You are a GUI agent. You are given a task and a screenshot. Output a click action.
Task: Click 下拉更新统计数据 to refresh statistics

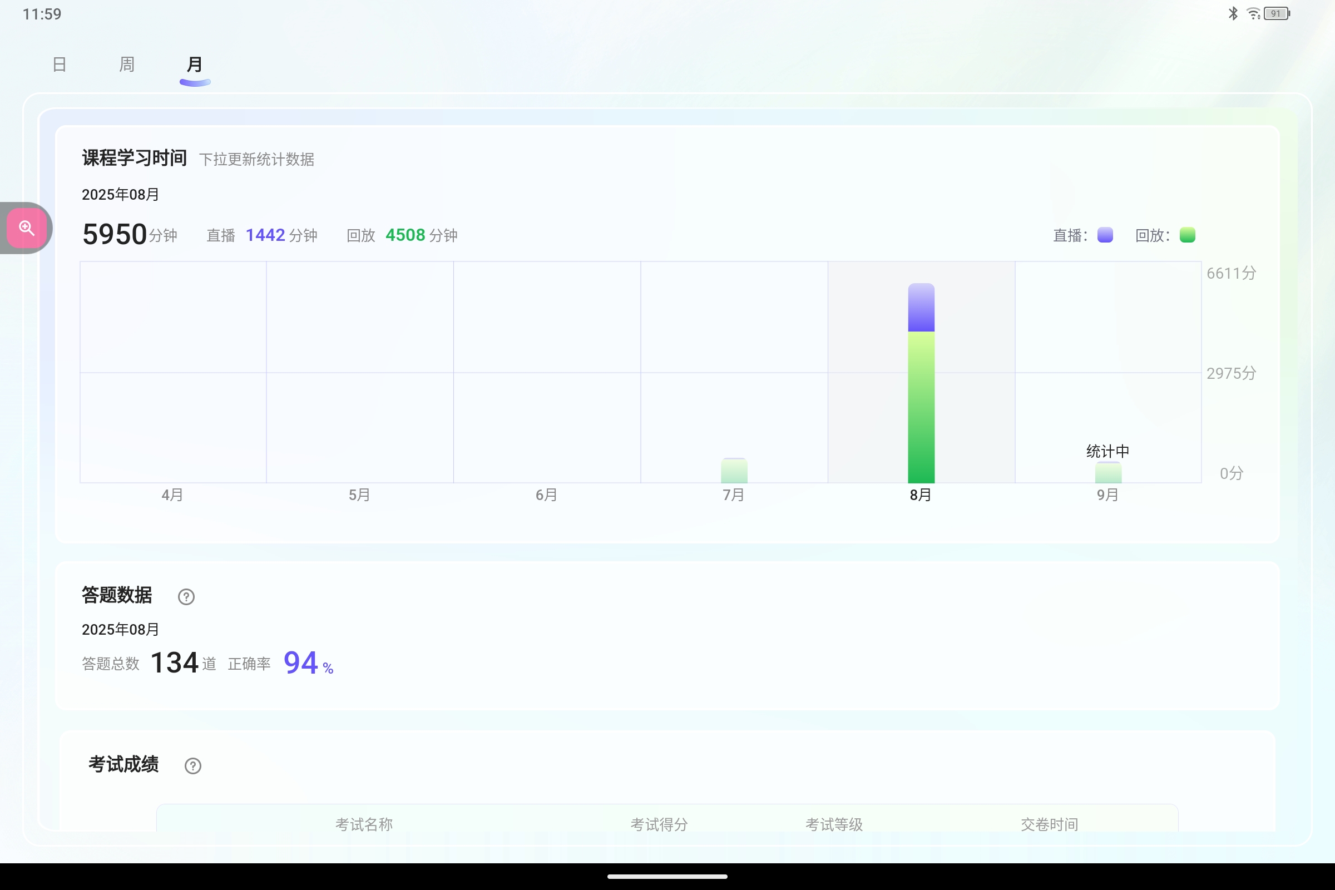coord(258,160)
